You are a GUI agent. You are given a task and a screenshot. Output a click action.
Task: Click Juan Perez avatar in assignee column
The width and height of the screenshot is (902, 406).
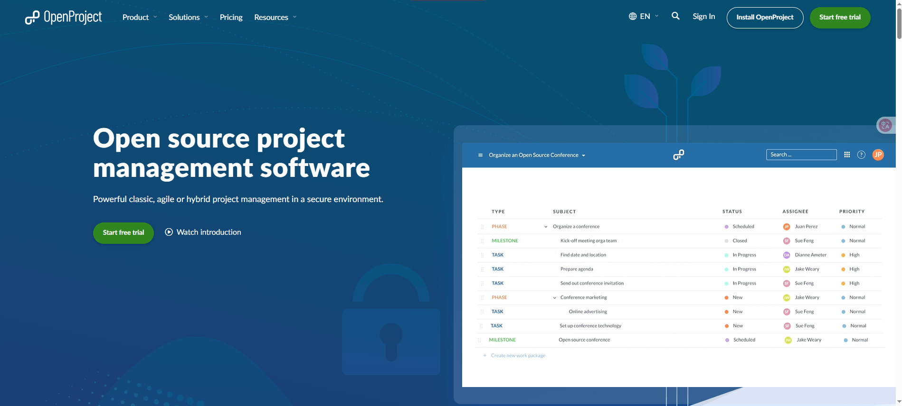click(787, 227)
